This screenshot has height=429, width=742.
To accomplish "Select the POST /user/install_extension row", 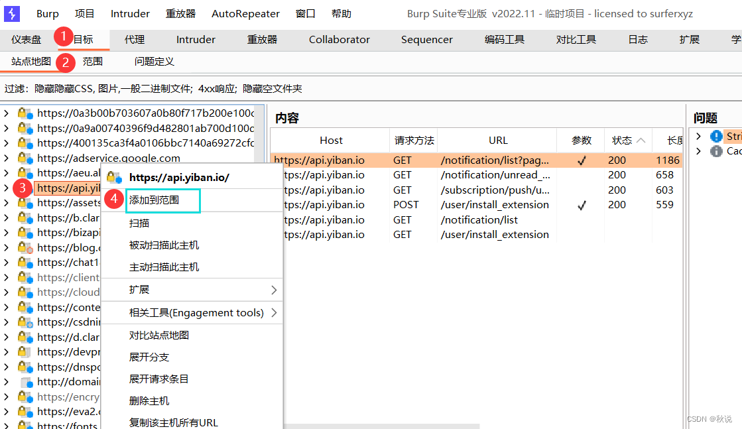I will click(476, 205).
